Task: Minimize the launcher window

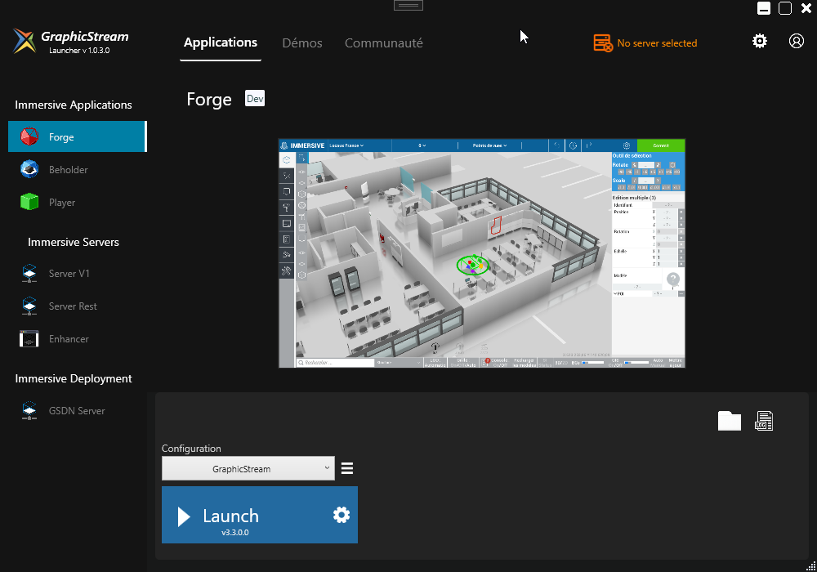Action: 764,8
